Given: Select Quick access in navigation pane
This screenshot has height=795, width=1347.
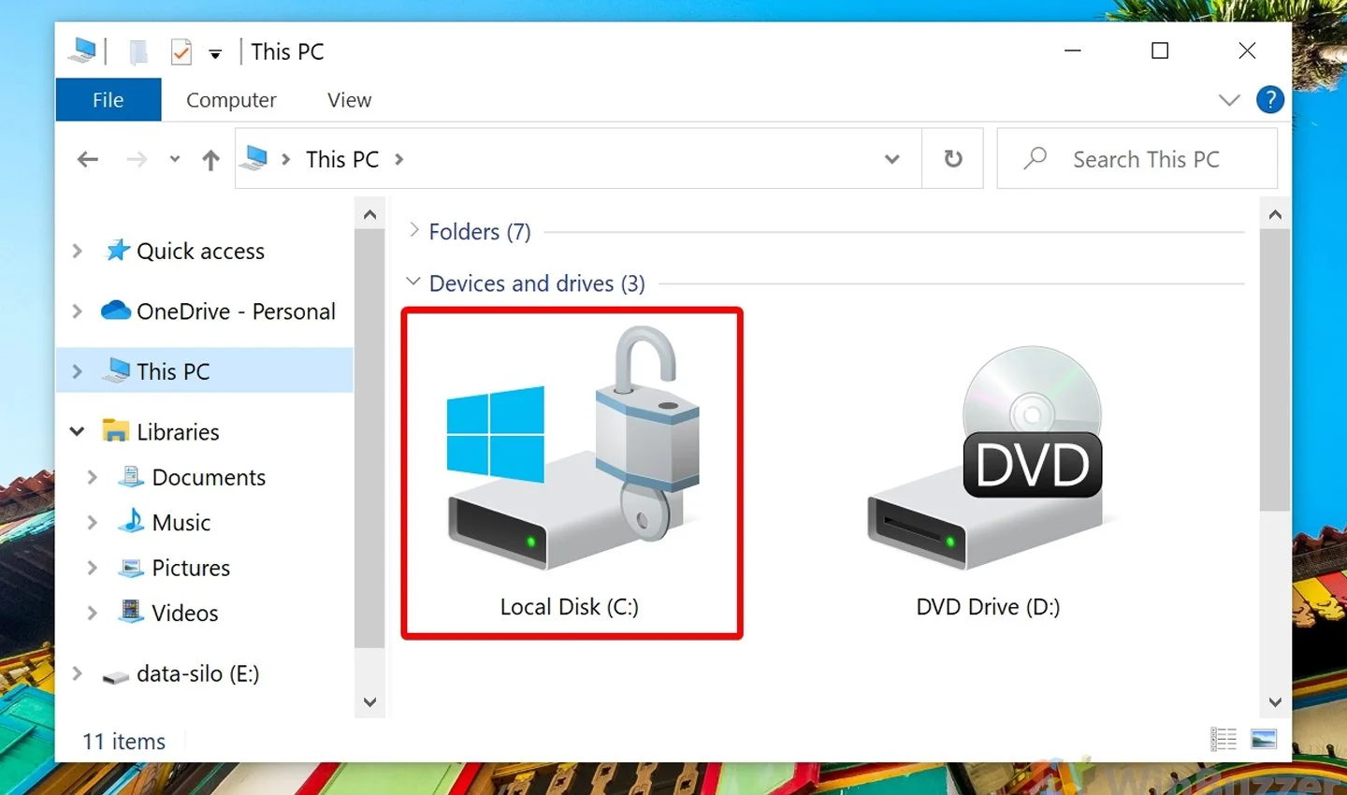Looking at the screenshot, I should pos(200,251).
